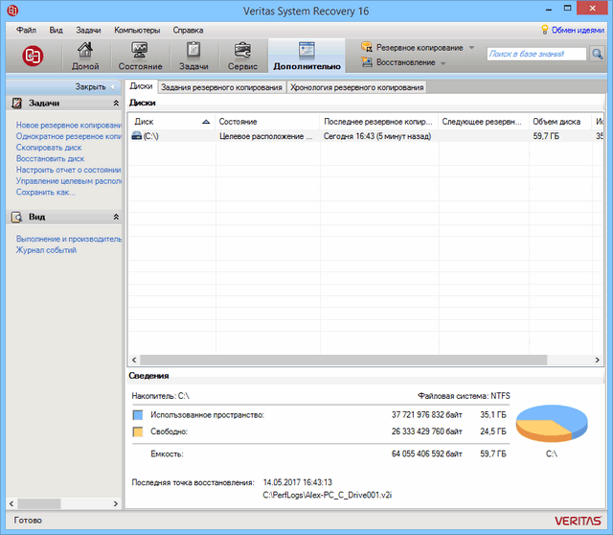Image resolution: width=613 pixels, height=535 pixels.
Task: Click the knowledge base search magnifier button
Action: [598, 54]
